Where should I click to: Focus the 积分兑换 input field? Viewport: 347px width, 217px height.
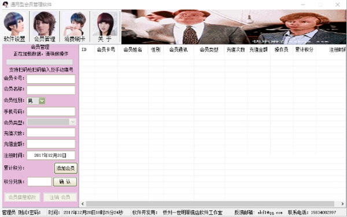pyautogui.click(x=39, y=182)
